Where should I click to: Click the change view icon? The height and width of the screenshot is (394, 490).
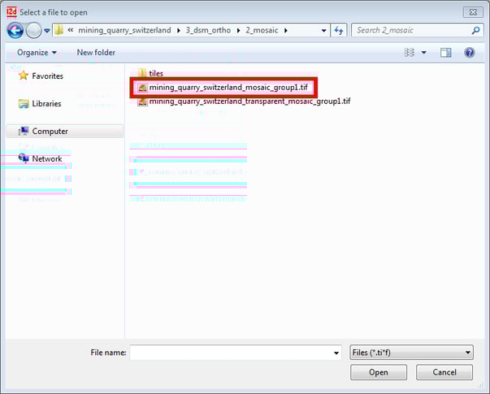(410, 53)
